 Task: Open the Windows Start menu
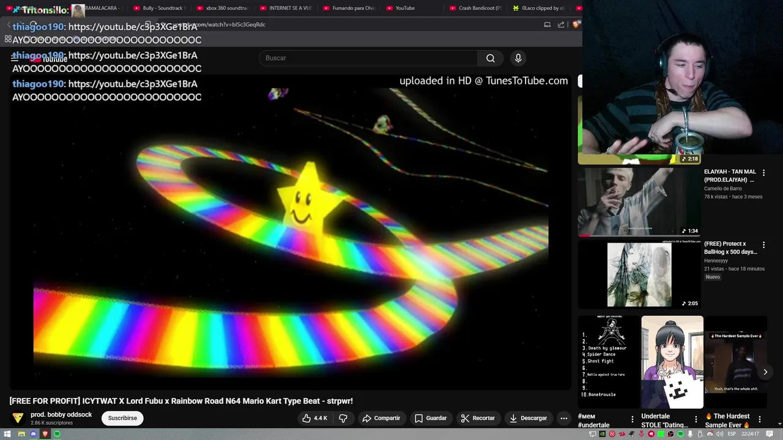click(x=7, y=434)
